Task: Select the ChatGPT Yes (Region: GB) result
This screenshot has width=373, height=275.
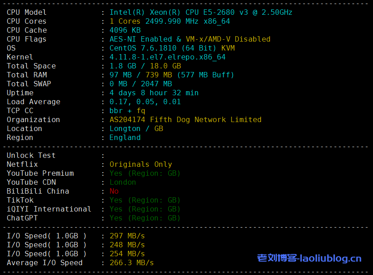Action: click(x=145, y=218)
